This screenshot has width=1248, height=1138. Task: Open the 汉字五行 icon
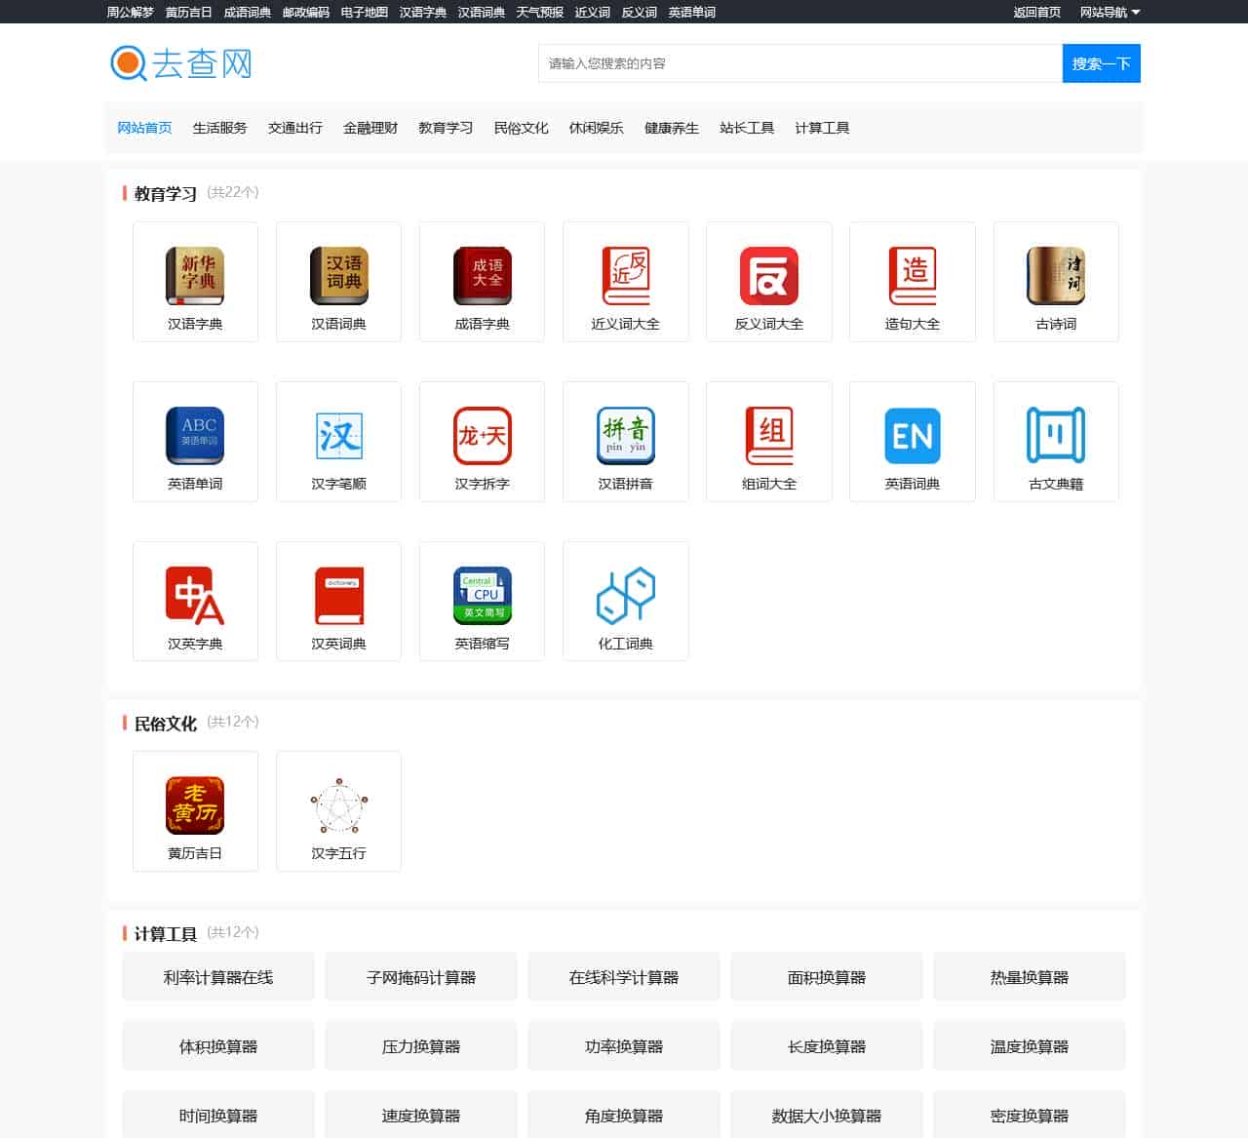[x=338, y=810]
